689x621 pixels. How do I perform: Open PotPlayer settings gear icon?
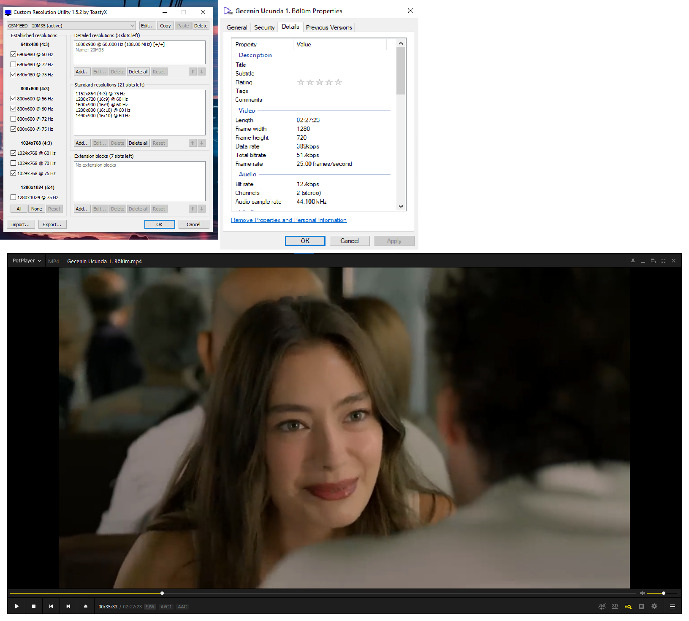(654, 606)
